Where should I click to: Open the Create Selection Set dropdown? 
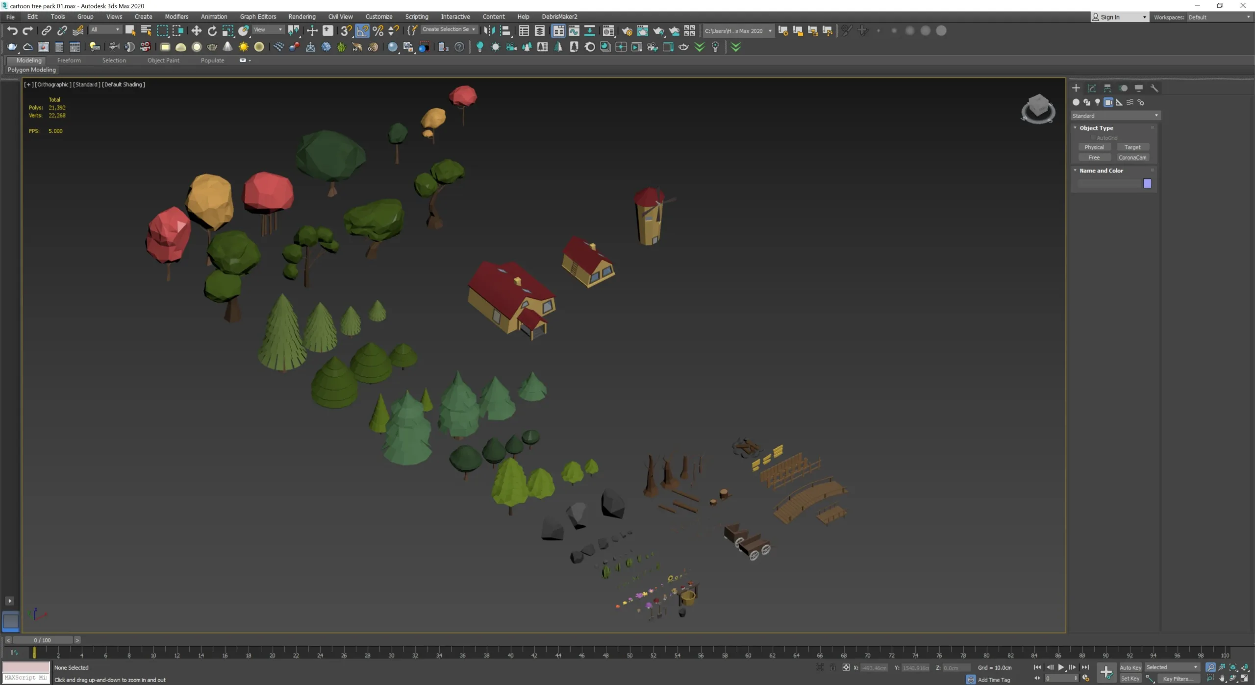tap(449, 29)
